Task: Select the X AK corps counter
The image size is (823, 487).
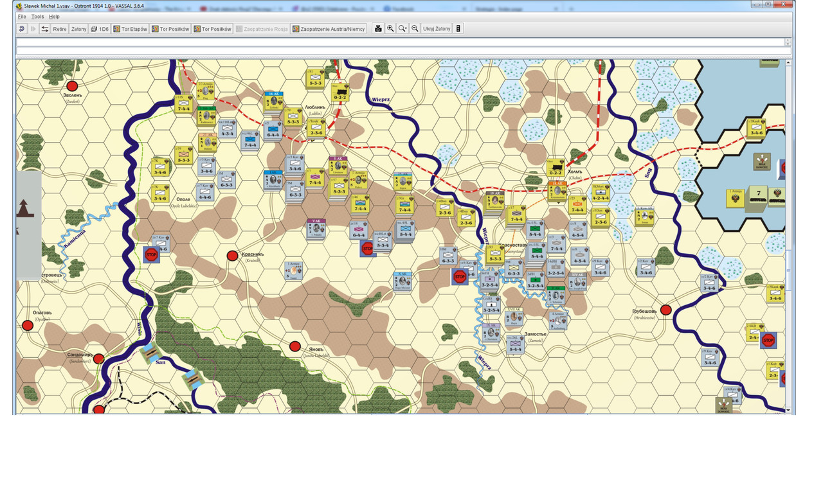Action: (x=403, y=281)
